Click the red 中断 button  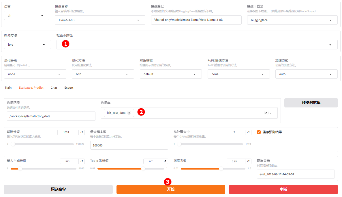click(x=283, y=189)
